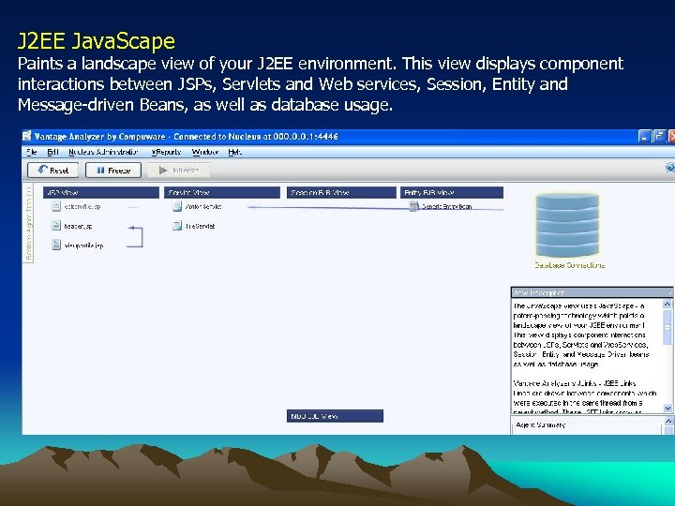The width and height of the screenshot is (675, 506).
Task: Select the Entity EJB View header
Action: tap(452, 193)
